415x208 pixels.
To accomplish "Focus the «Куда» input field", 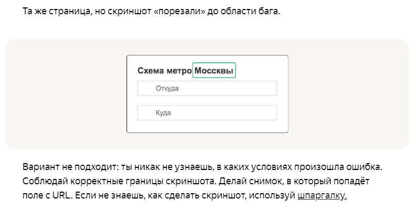I will tap(207, 112).
